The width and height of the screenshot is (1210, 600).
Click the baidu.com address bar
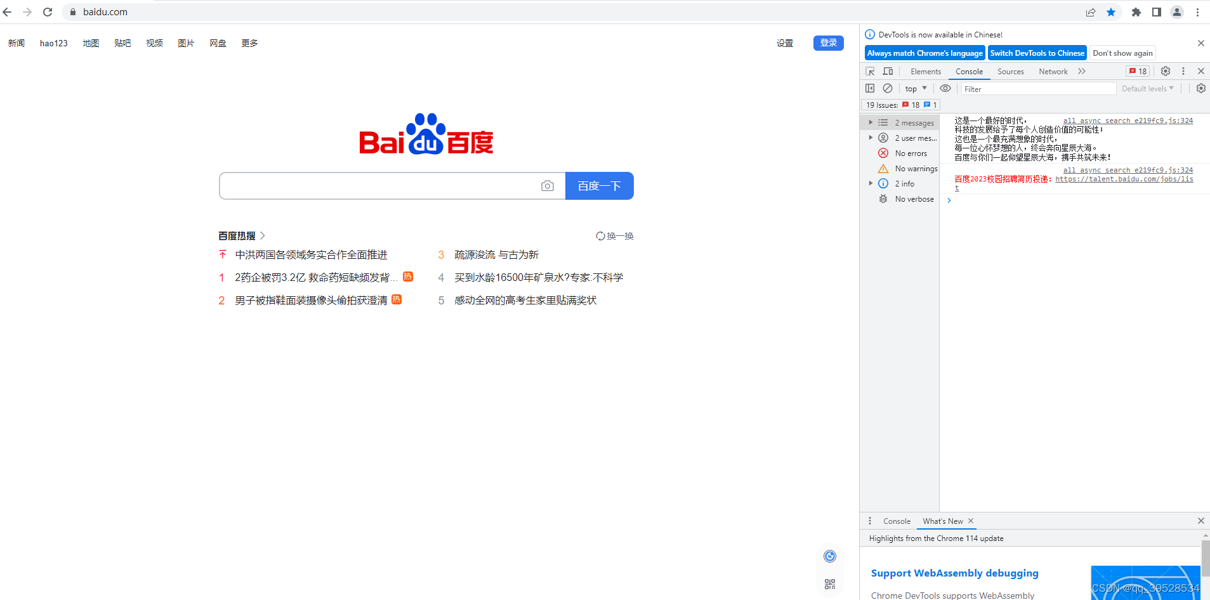pos(571,12)
